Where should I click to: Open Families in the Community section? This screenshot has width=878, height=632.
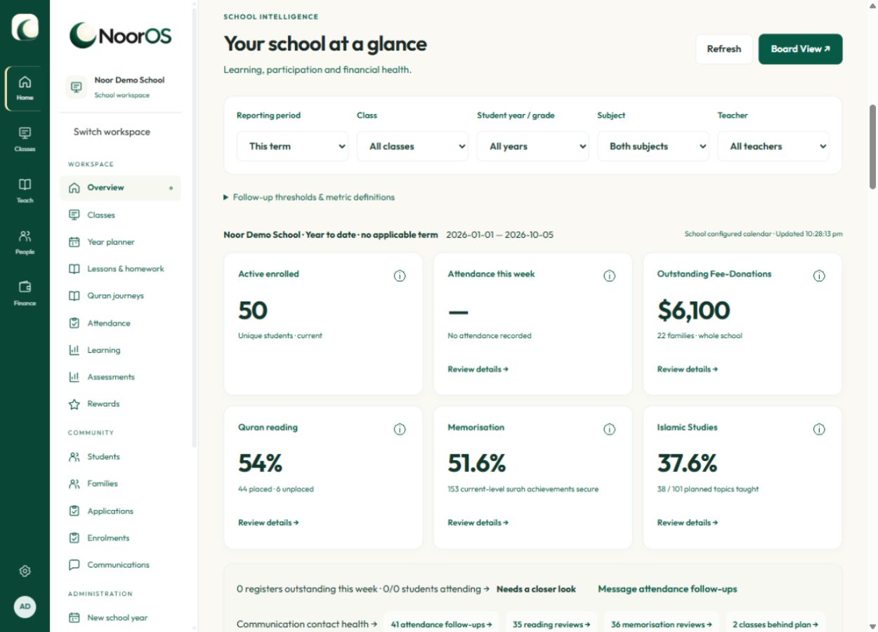pos(120,484)
